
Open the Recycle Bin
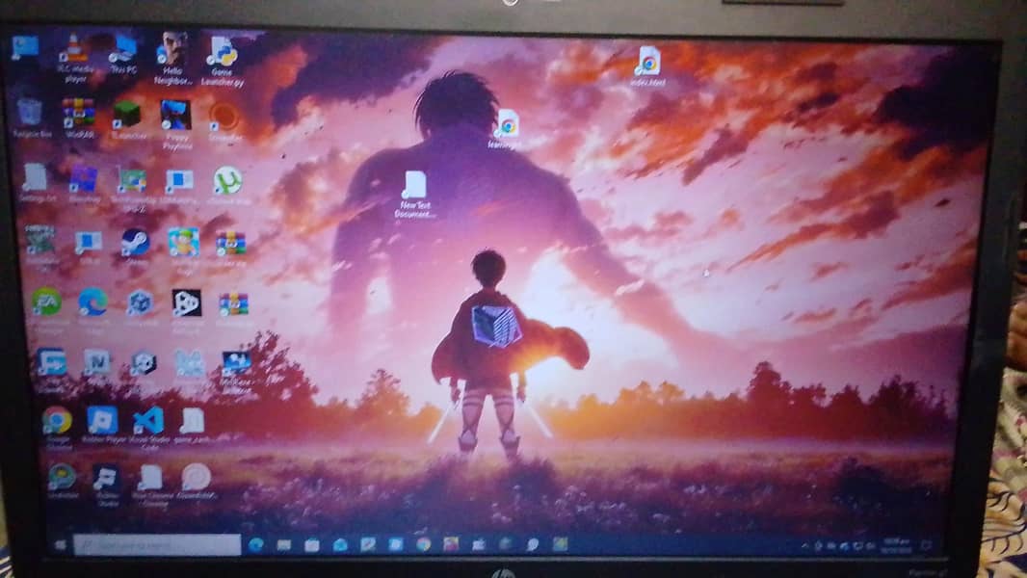pos(31,118)
